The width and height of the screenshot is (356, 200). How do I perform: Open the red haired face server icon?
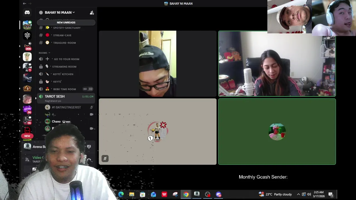[27, 99]
